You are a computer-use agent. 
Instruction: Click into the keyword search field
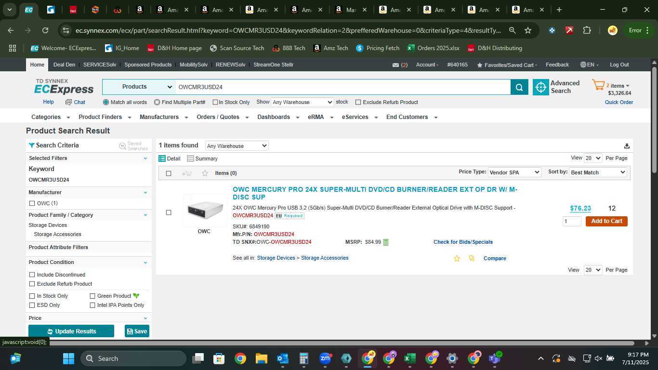coord(343,87)
